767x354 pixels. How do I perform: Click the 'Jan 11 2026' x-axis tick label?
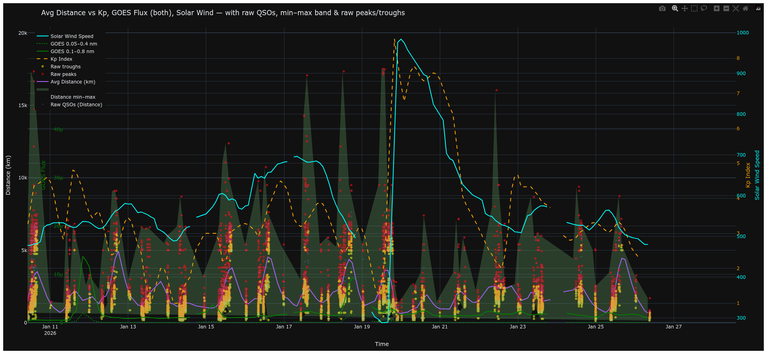point(50,330)
